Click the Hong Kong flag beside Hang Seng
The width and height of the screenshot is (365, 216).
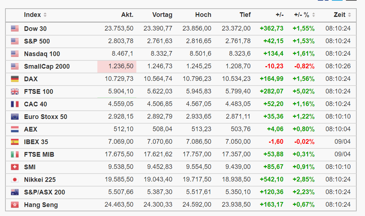point(15,205)
